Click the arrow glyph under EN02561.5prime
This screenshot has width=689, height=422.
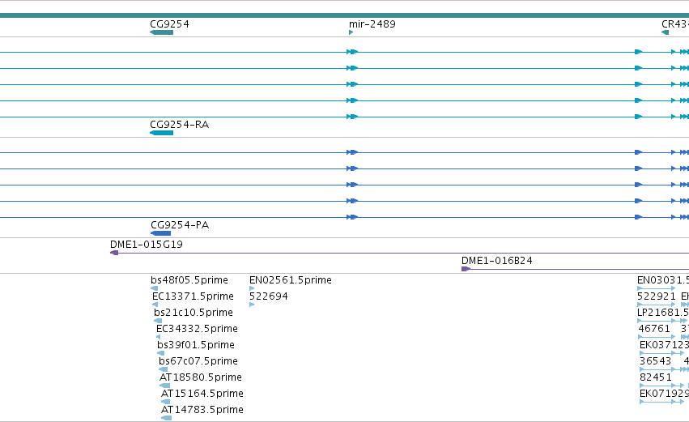click(x=252, y=288)
